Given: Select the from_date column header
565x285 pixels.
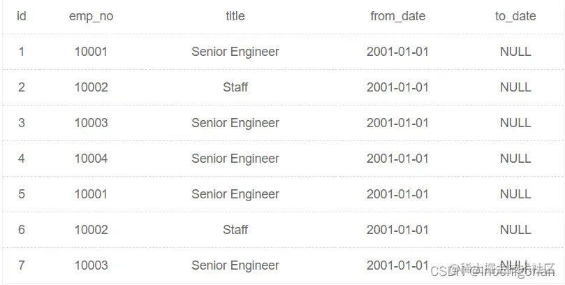Looking at the screenshot, I should (x=398, y=16).
